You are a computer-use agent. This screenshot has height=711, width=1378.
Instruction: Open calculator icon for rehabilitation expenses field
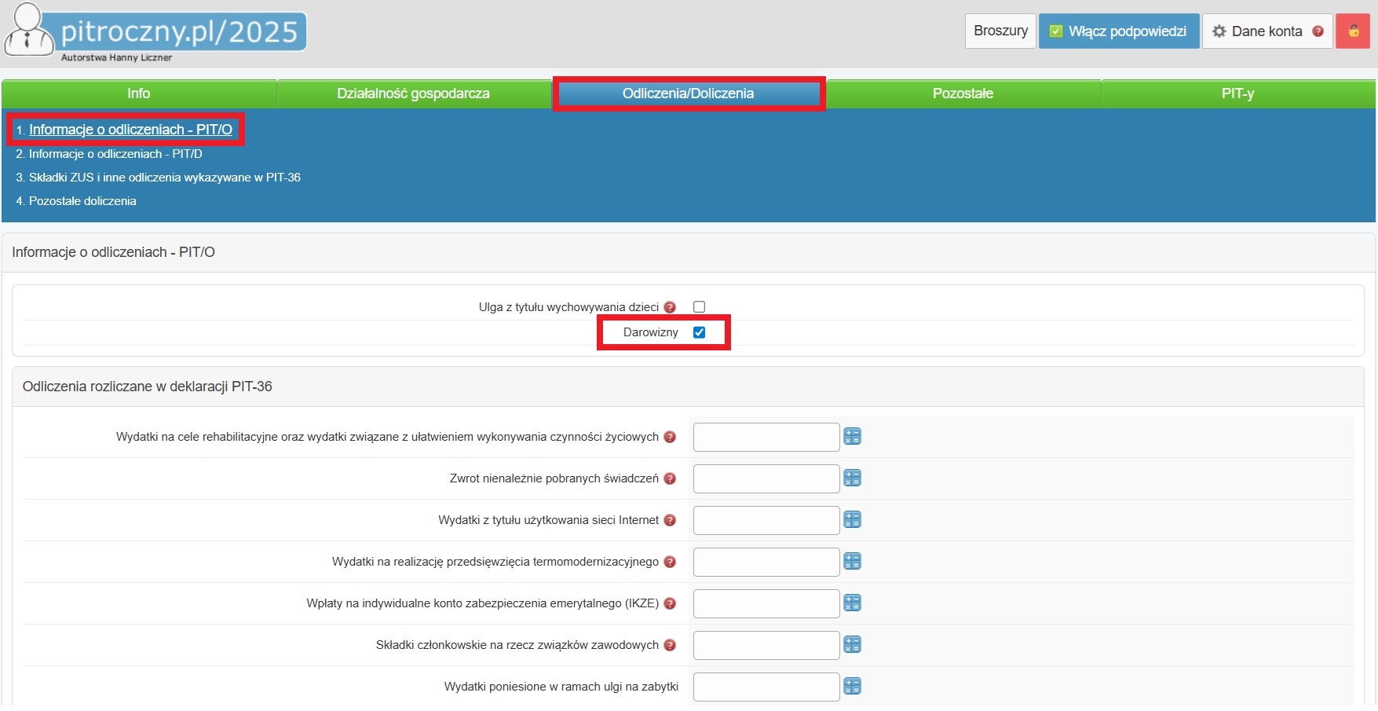(852, 437)
